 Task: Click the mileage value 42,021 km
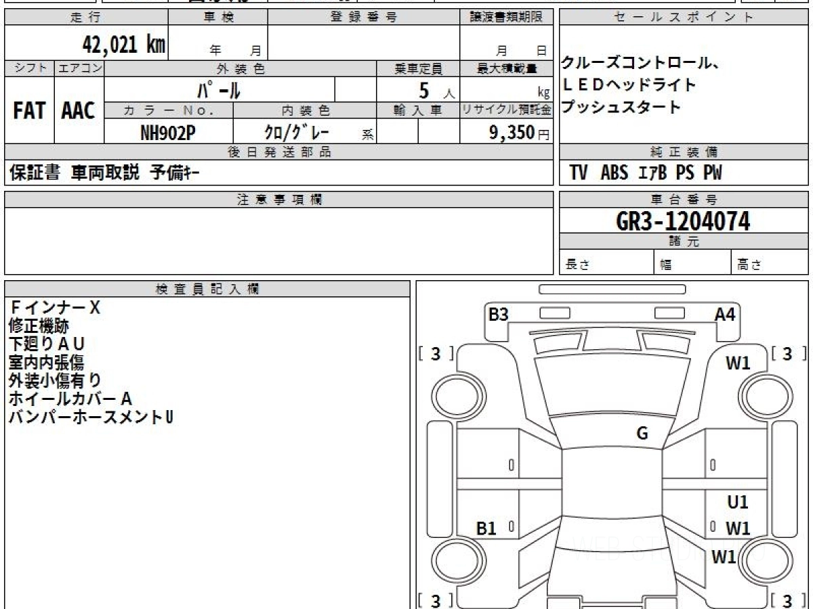(124, 44)
